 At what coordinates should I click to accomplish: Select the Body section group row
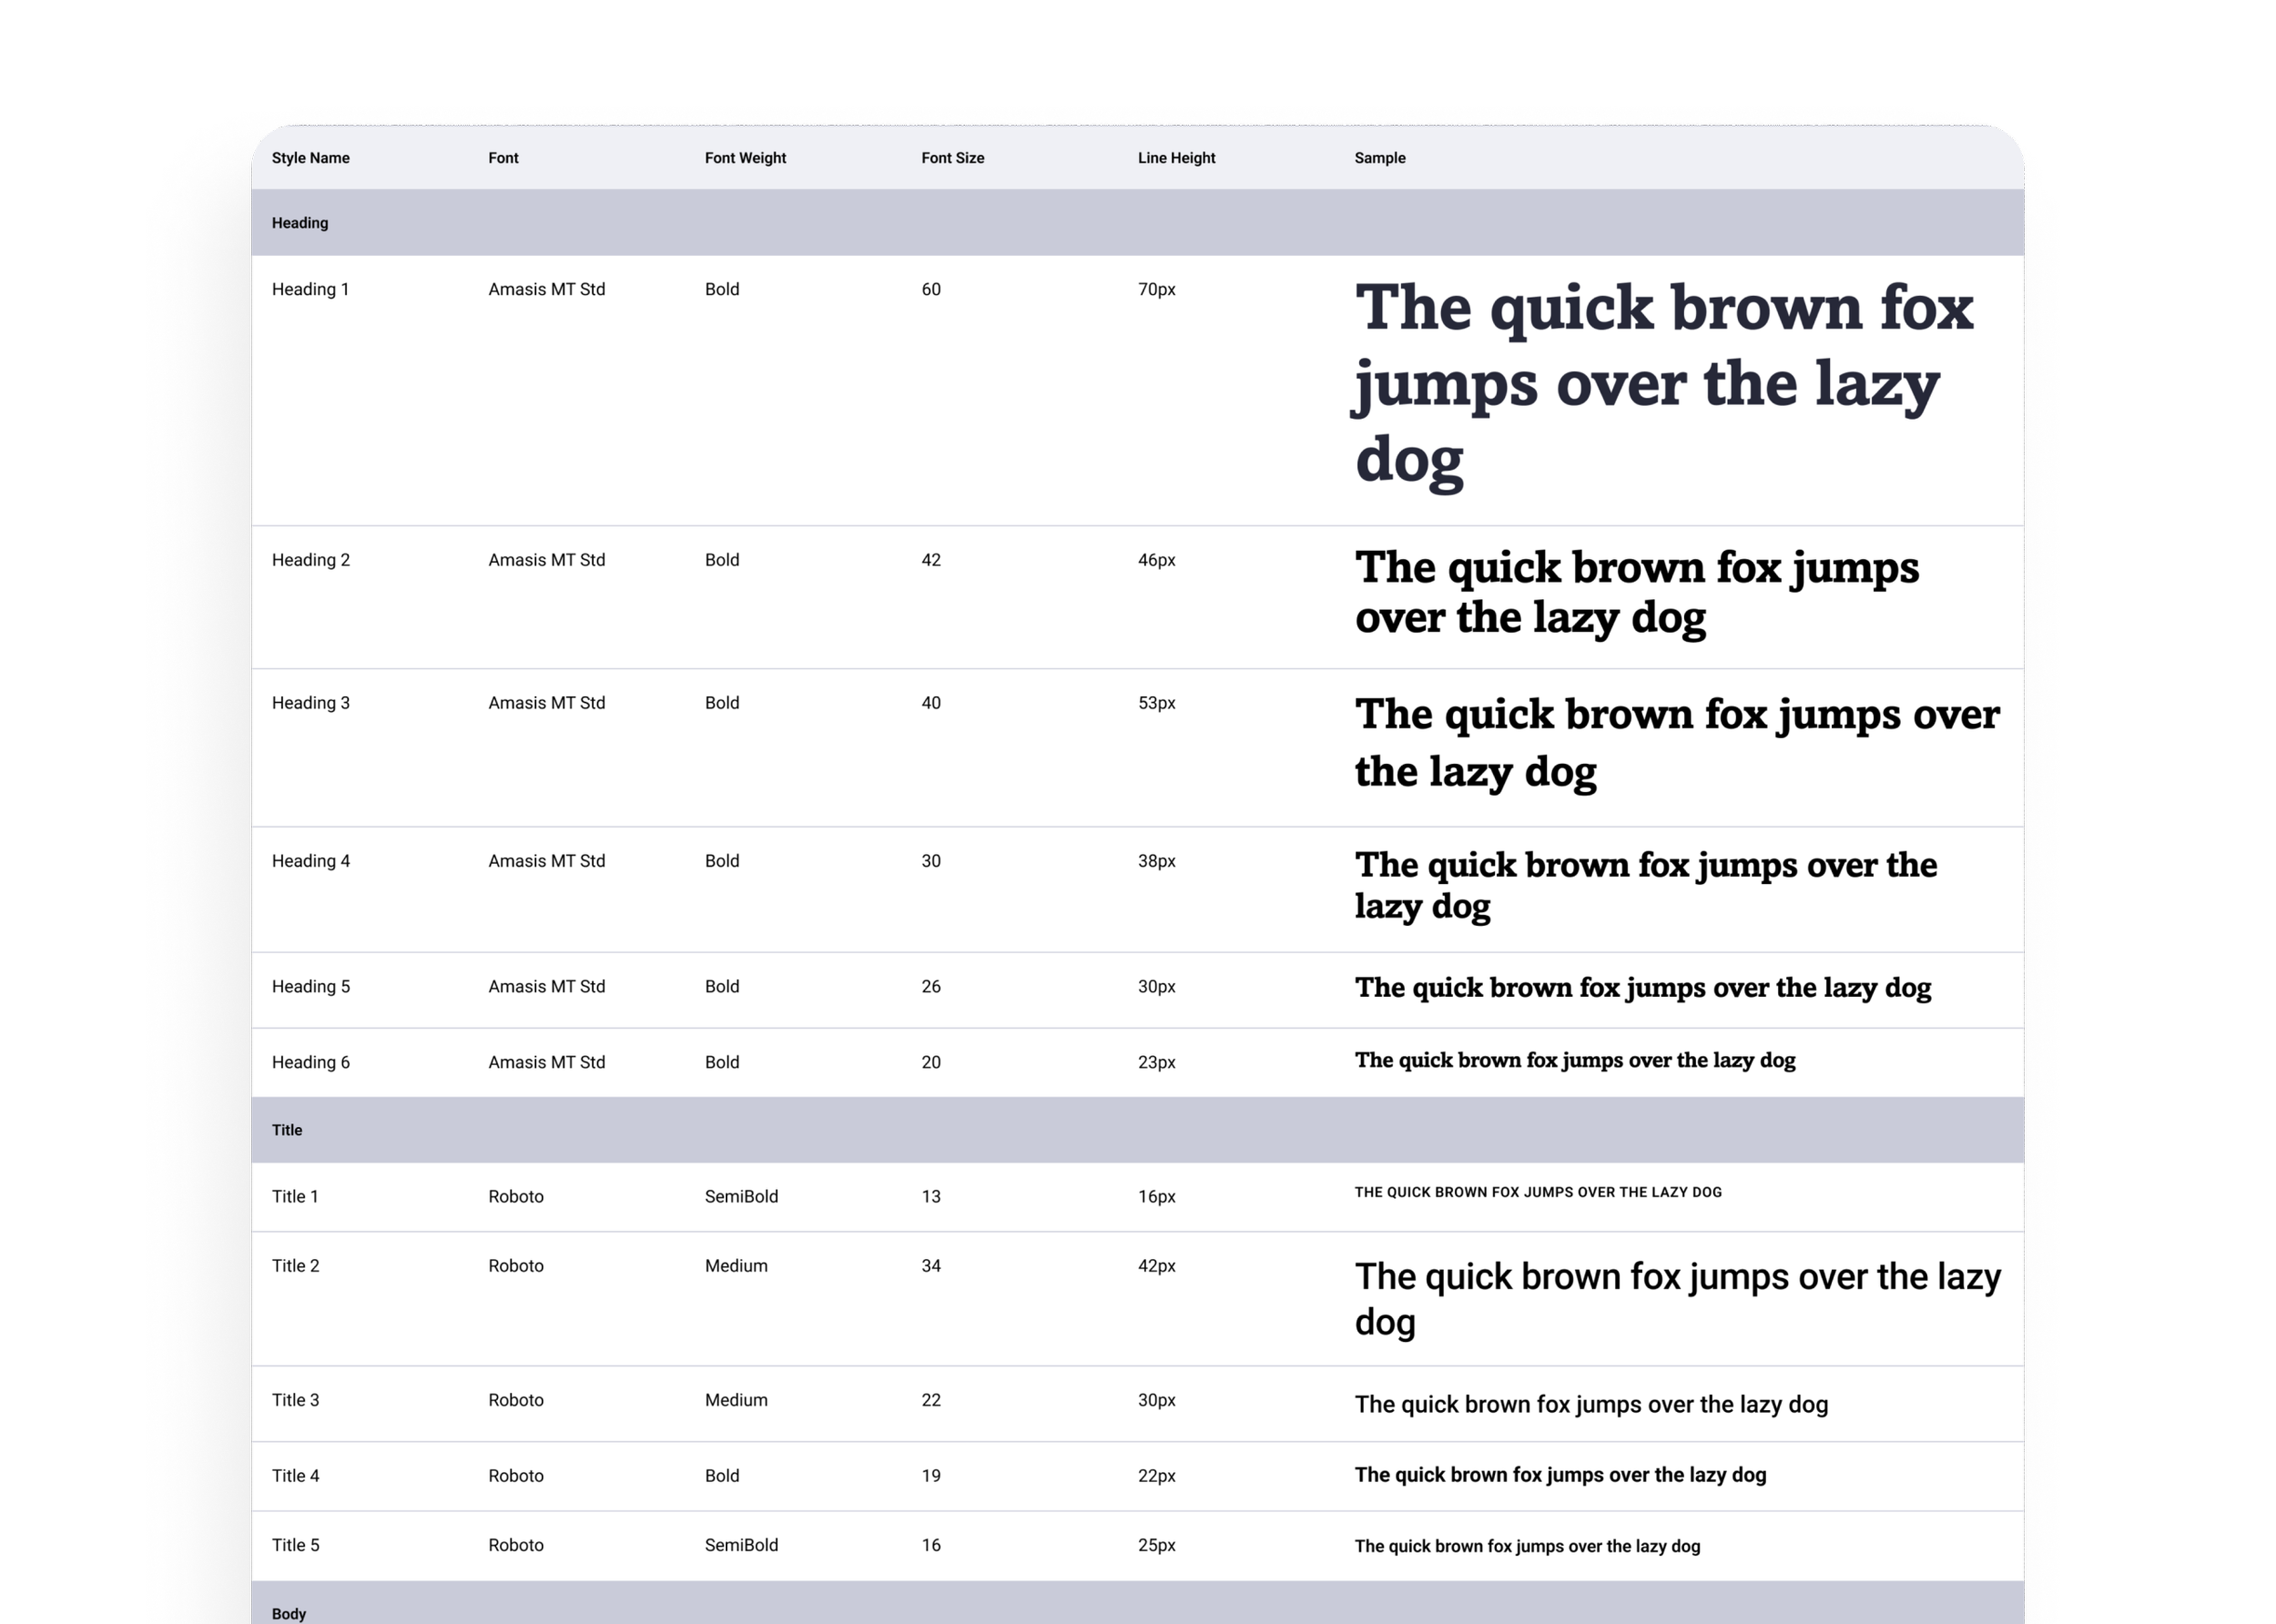click(289, 1613)
